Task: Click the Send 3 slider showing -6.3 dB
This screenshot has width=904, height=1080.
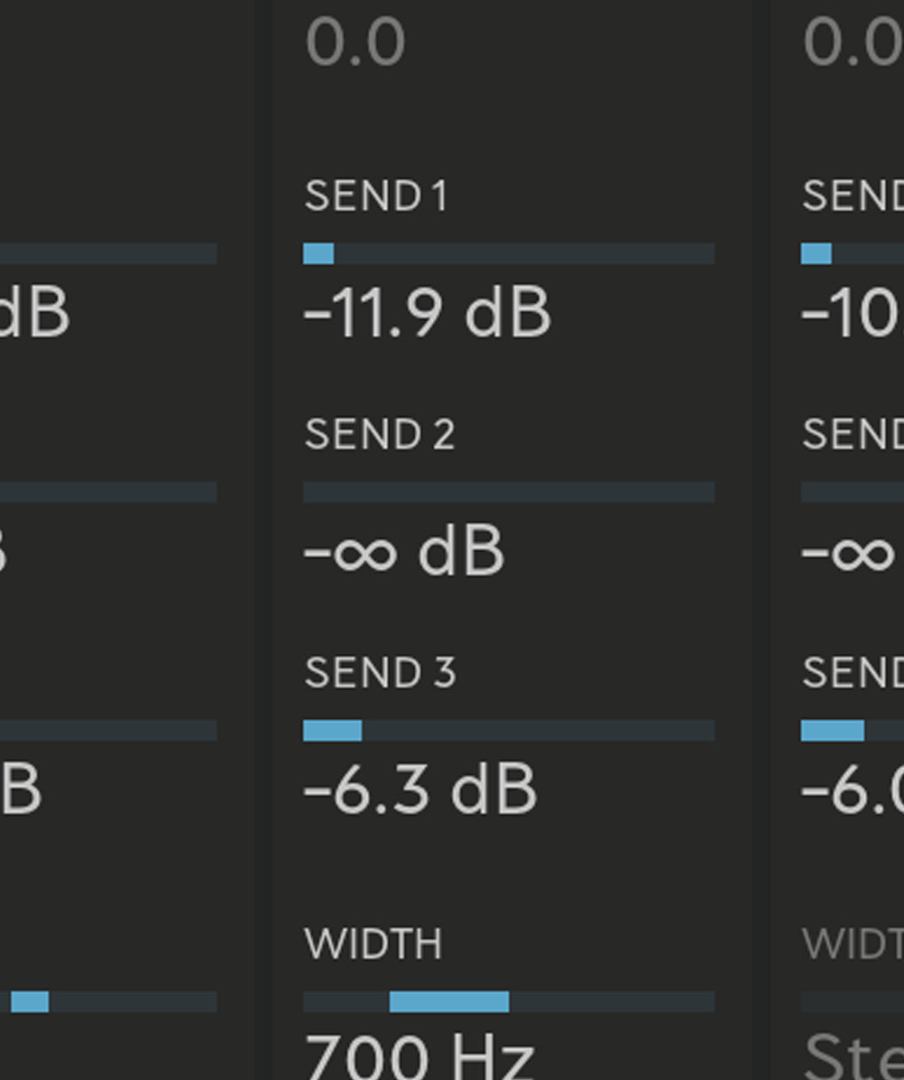Action: click(x=509, y=731)
